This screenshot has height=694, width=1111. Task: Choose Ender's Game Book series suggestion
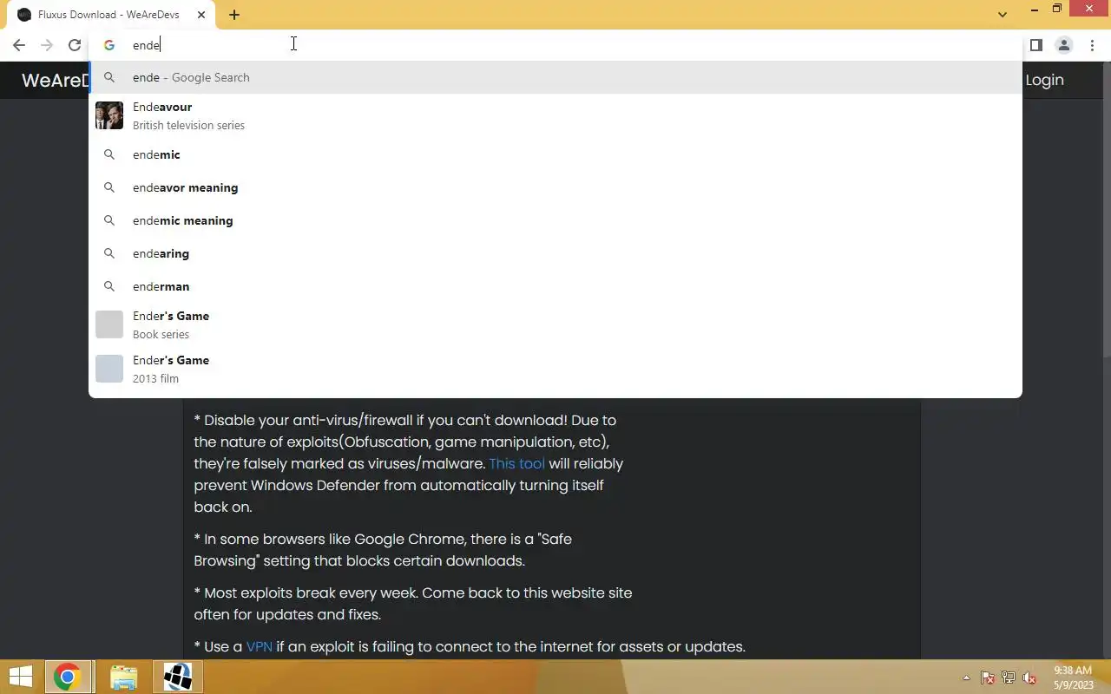pos(555,324)
